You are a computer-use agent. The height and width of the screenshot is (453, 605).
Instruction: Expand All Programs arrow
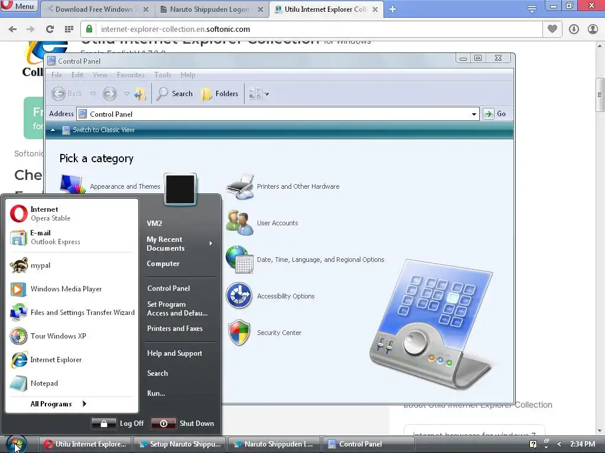click(x=84, y=403)
